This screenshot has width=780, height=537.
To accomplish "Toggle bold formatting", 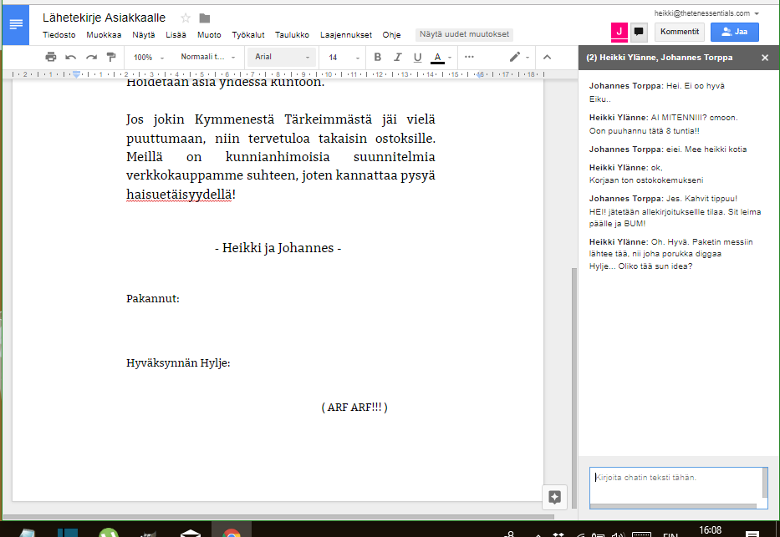I will [x=377, y=57].
